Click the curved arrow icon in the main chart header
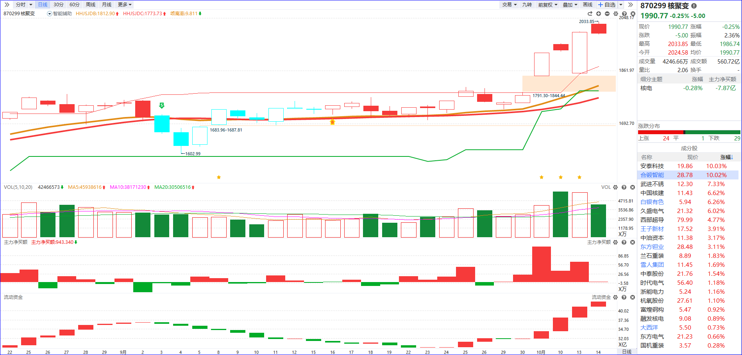Viewport: 742px width, 355px height. [590, 14]
